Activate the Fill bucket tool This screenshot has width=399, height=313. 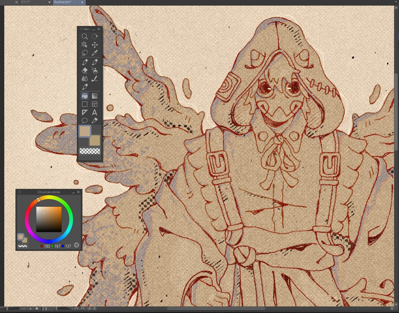point(85,96)
